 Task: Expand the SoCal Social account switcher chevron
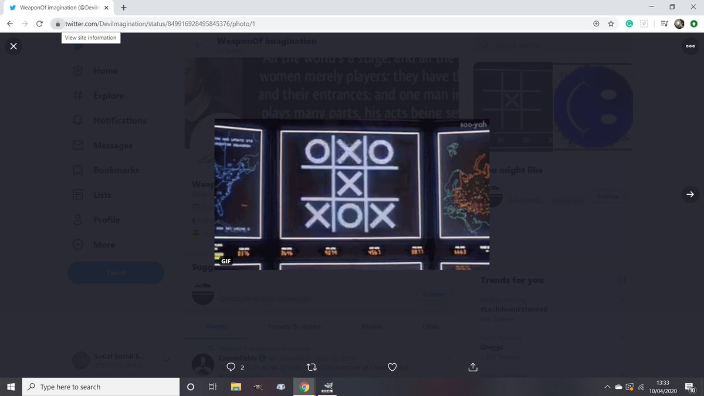coord(166,360)
